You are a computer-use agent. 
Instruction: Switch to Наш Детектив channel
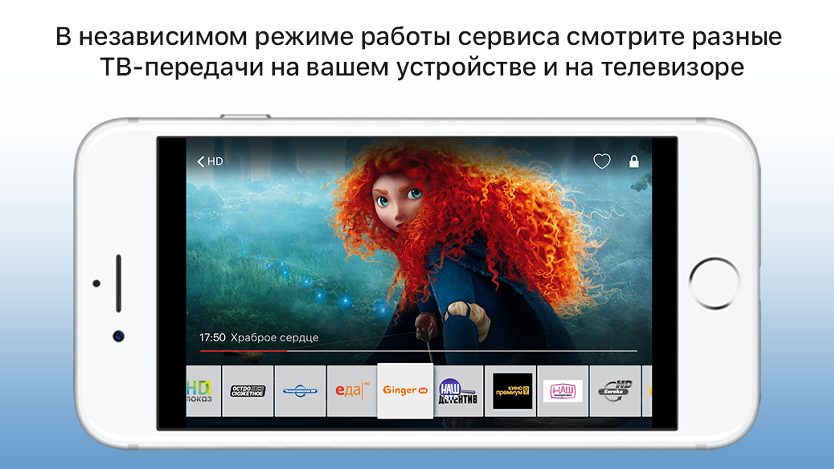458,392
